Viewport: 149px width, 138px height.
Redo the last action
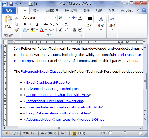(25, 4)
